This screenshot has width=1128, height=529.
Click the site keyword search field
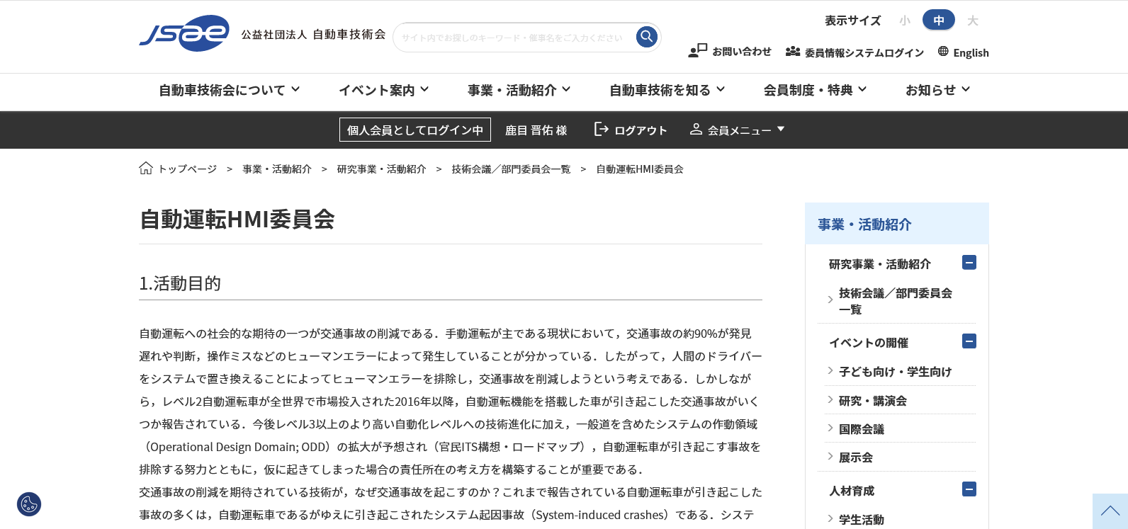512,38
